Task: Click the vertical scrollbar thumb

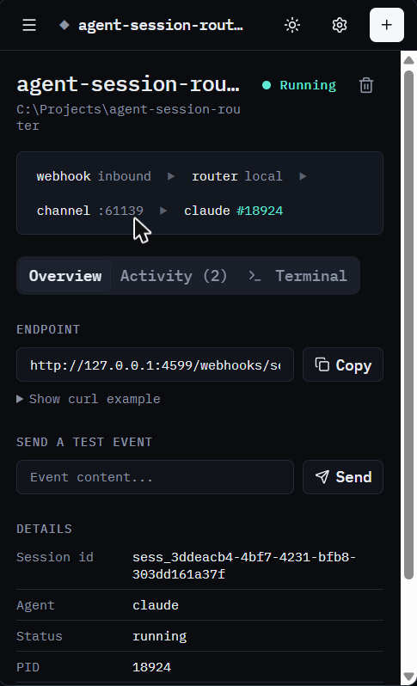Action: click(x=408, y=325)
